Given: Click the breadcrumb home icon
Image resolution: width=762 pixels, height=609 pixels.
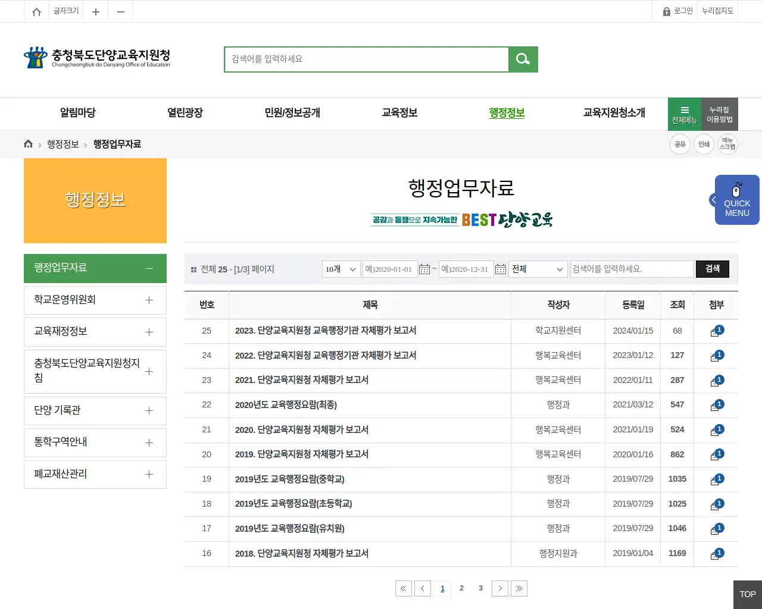Looking at the screenshot, I should (28, 144).
